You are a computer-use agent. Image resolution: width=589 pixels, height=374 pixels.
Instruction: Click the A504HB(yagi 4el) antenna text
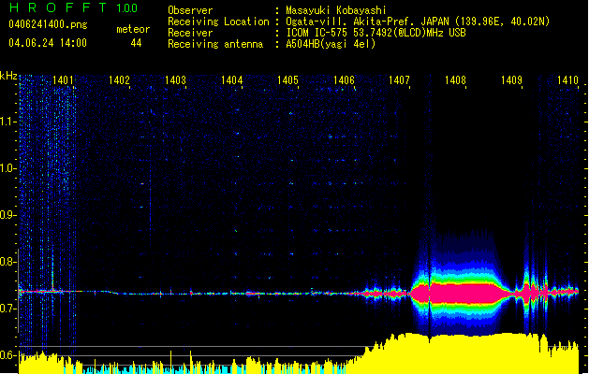point(331,44)
